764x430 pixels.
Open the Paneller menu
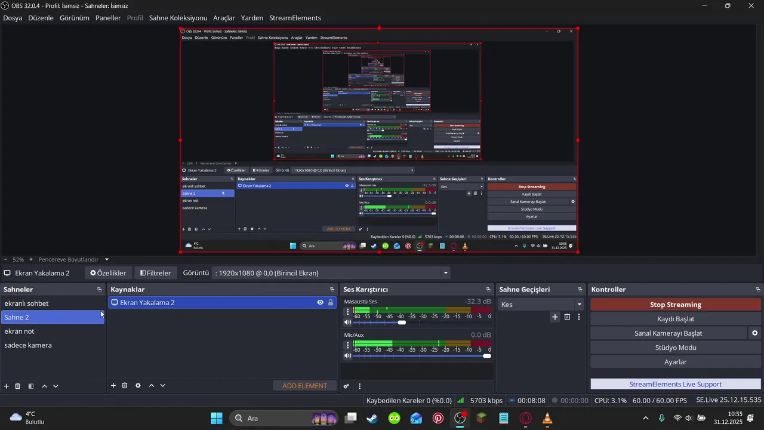[x=108, y=18]
